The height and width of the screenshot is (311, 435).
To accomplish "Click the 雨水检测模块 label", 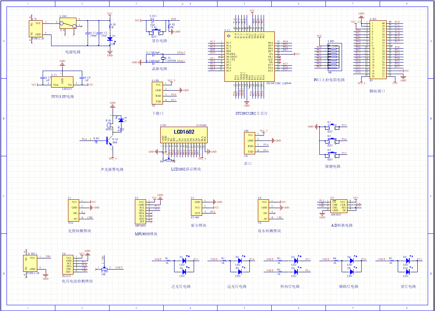I will pos(269,231).
